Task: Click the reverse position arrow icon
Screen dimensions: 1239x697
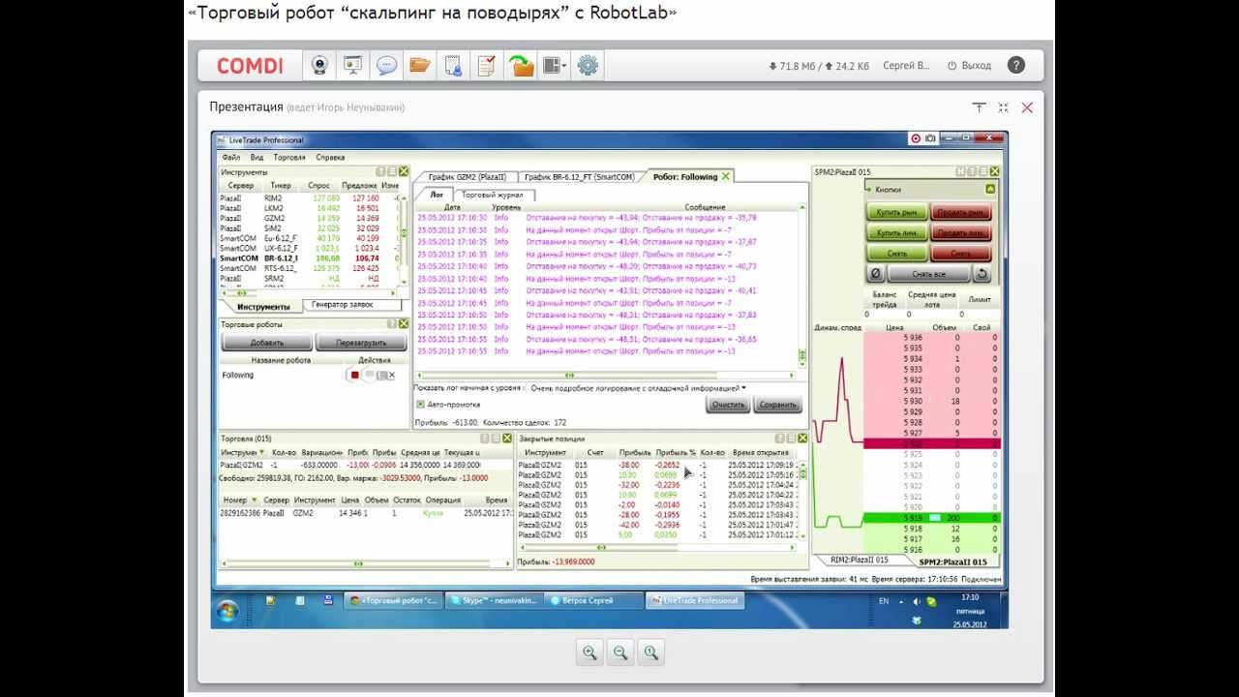Action: point(982,274)
